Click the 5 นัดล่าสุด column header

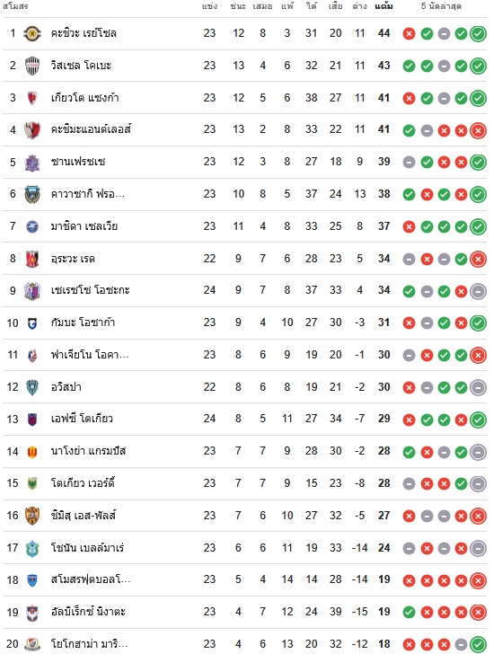[x=441, y=5]
